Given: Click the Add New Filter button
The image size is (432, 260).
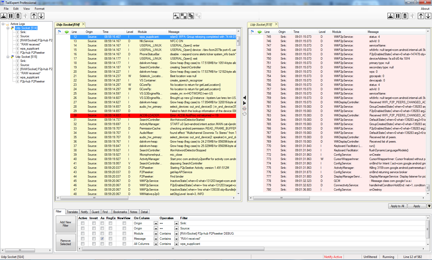Looking at the screenshot, I should [x=66, y=224].
